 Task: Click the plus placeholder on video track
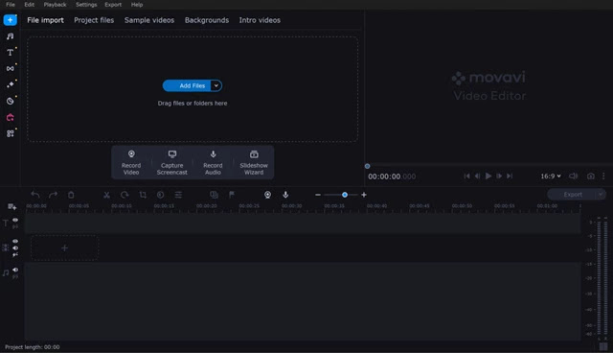tap(64, 247)
